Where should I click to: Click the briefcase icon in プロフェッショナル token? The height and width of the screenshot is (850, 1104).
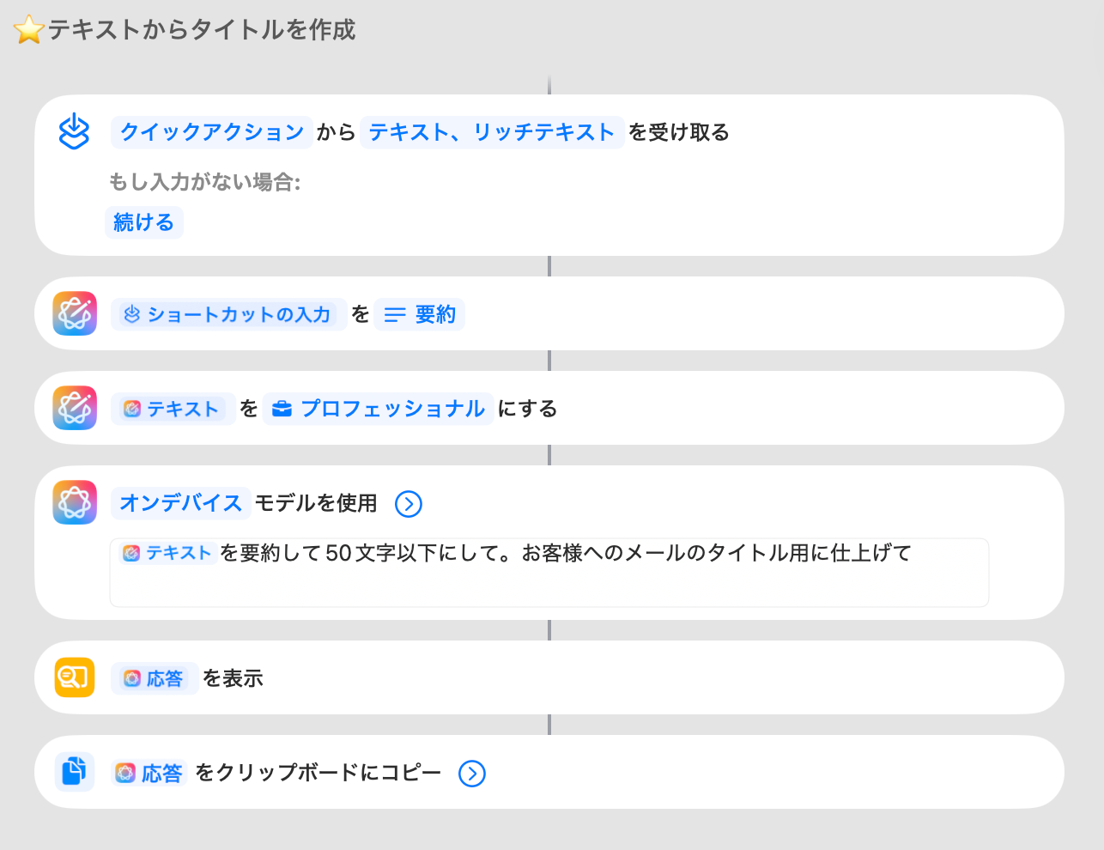282,409
